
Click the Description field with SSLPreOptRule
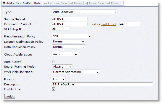pos(102,84)
